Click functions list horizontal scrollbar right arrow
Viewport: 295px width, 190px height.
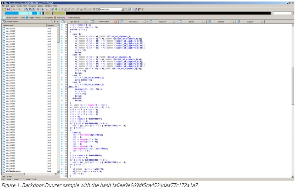click(x=56, y=174)
